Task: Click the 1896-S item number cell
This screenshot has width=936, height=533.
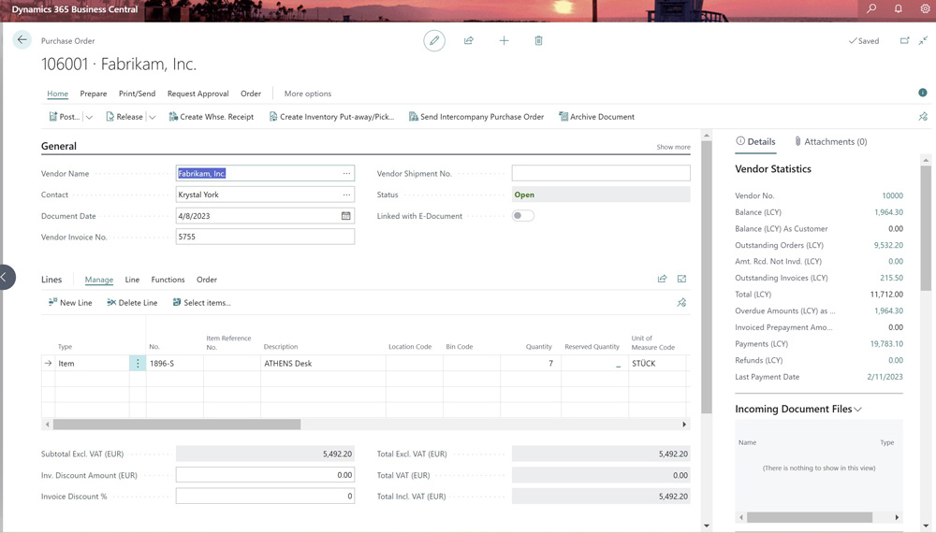Action: 175,363
